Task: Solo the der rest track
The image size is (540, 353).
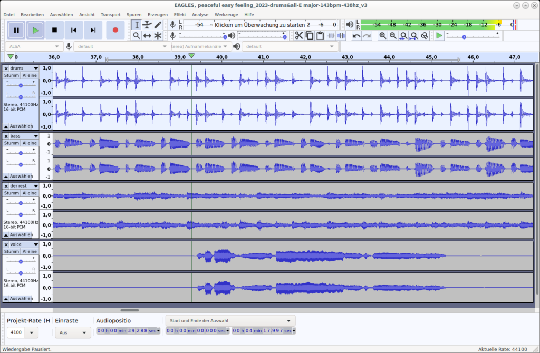Action: (x=30, y=193)
